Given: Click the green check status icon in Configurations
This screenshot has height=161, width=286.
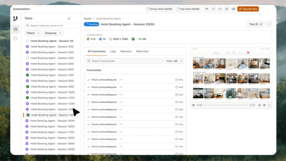Looking at the screenshot, I should 133,39.
